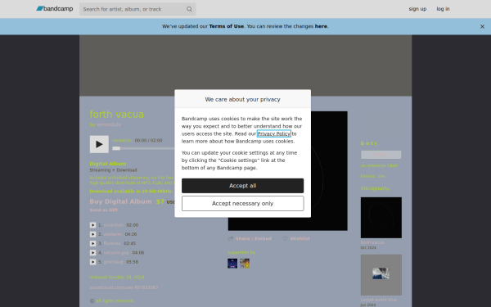Open the carpet event blue thumbnail
The width and height of the screenshot is (491, 307).
[381, 275]
